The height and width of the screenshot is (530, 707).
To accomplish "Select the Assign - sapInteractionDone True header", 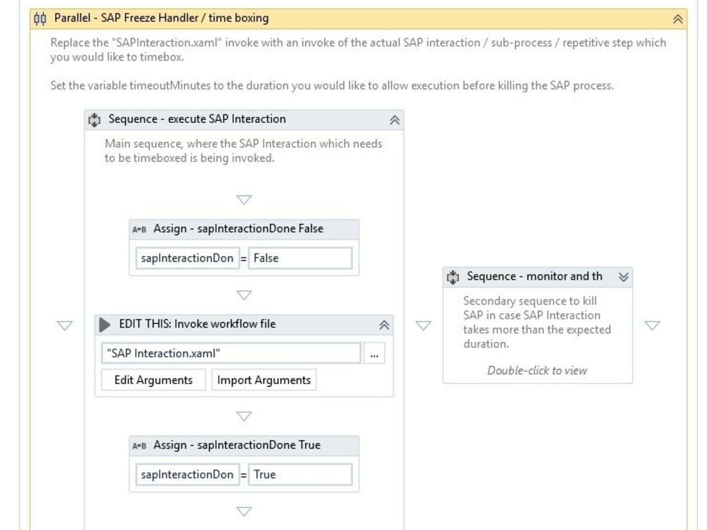I will [244, 446].
